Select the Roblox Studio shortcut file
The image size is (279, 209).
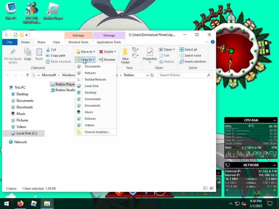(x=63, y=90)
